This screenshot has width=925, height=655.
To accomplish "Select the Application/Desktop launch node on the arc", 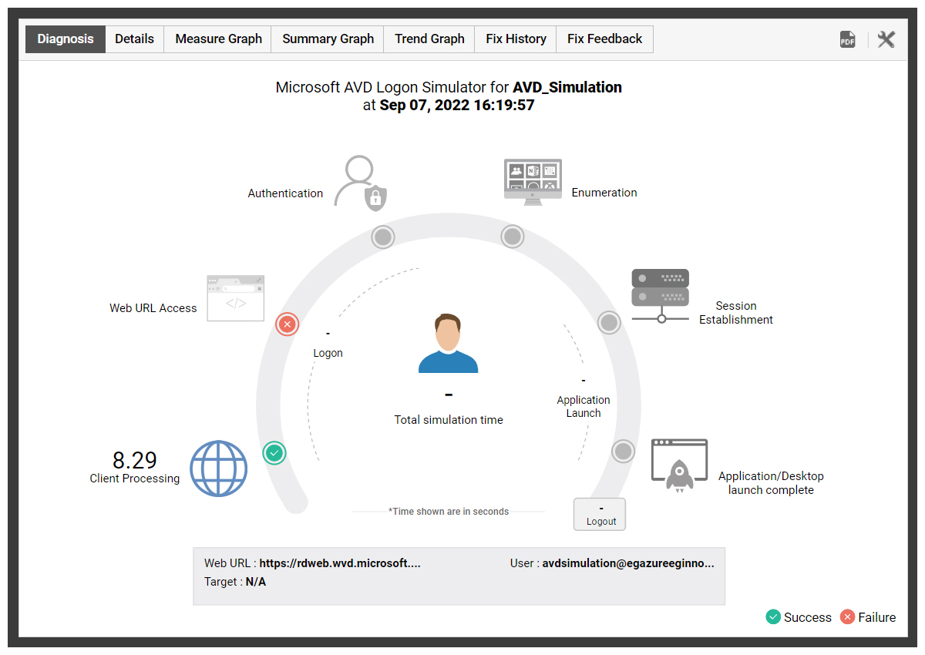I will pyautogui.click(x=623, y=452).
